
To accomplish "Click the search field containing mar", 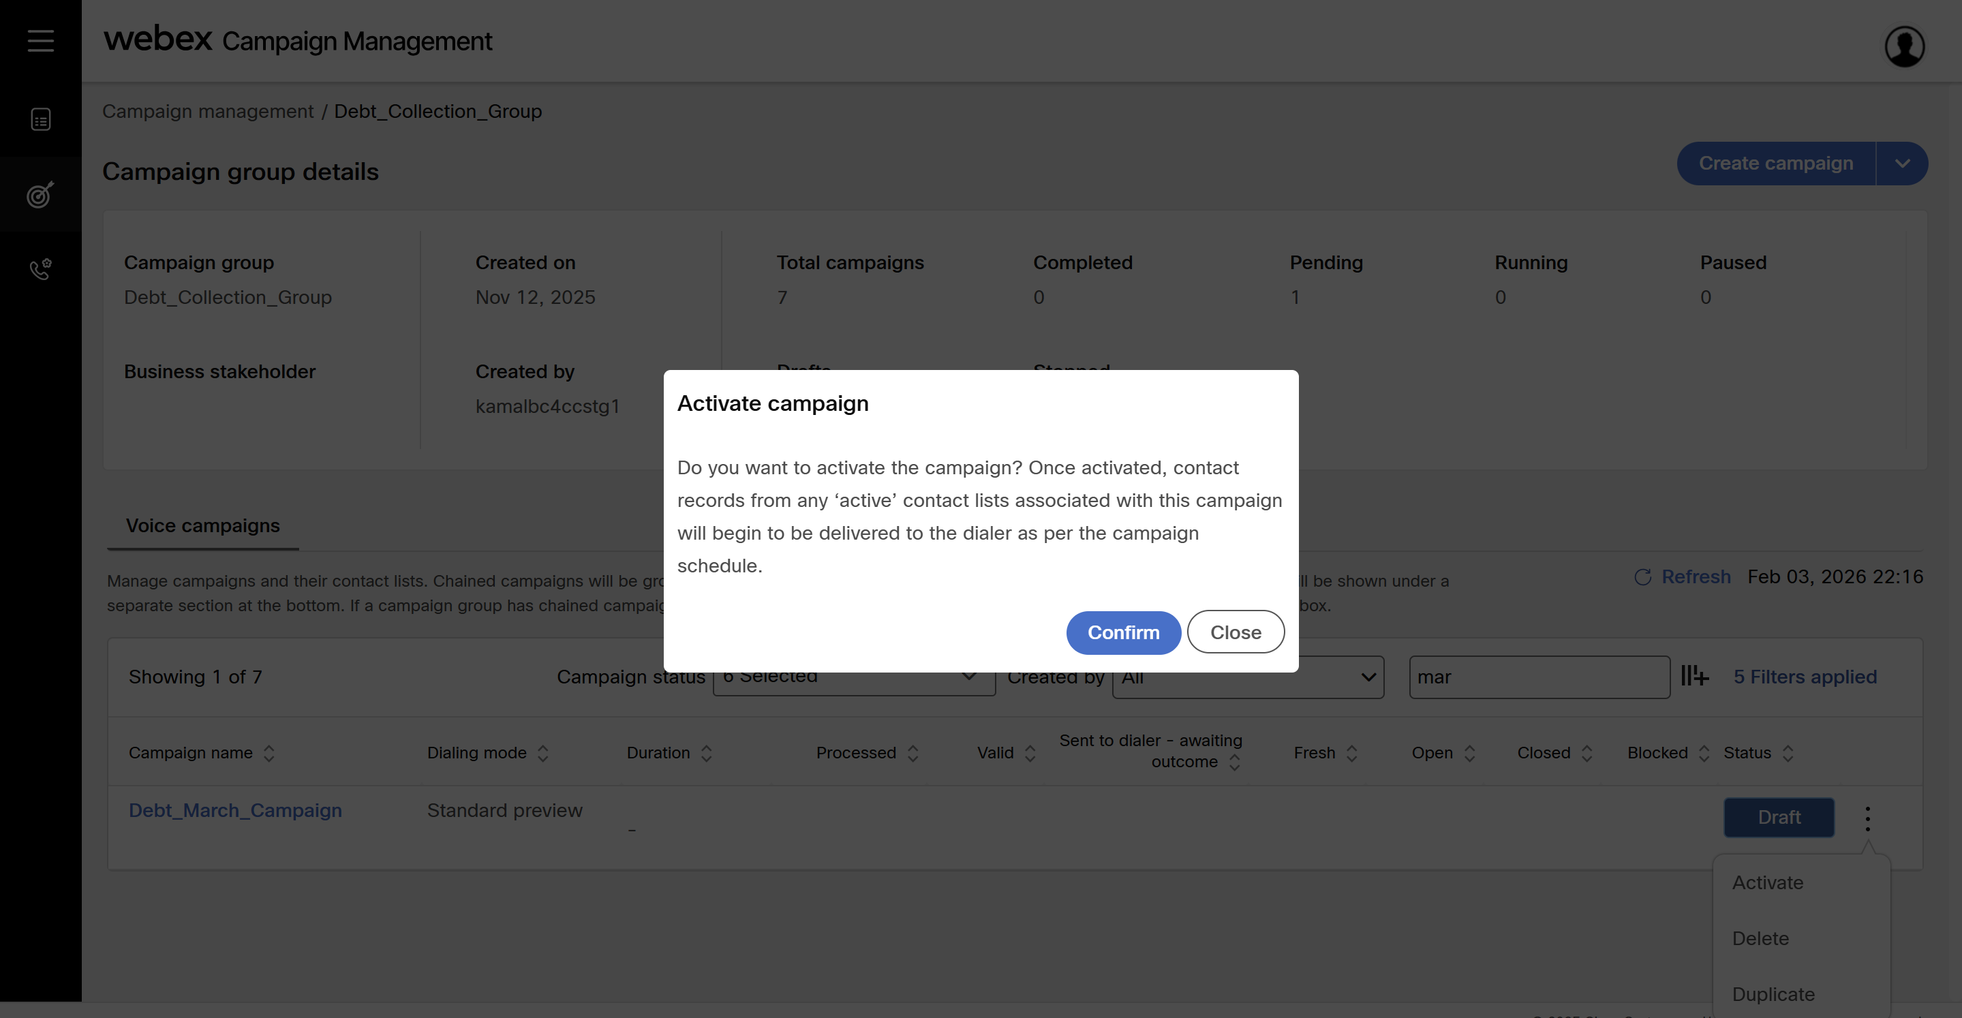I will click(x=1539, y=677).
